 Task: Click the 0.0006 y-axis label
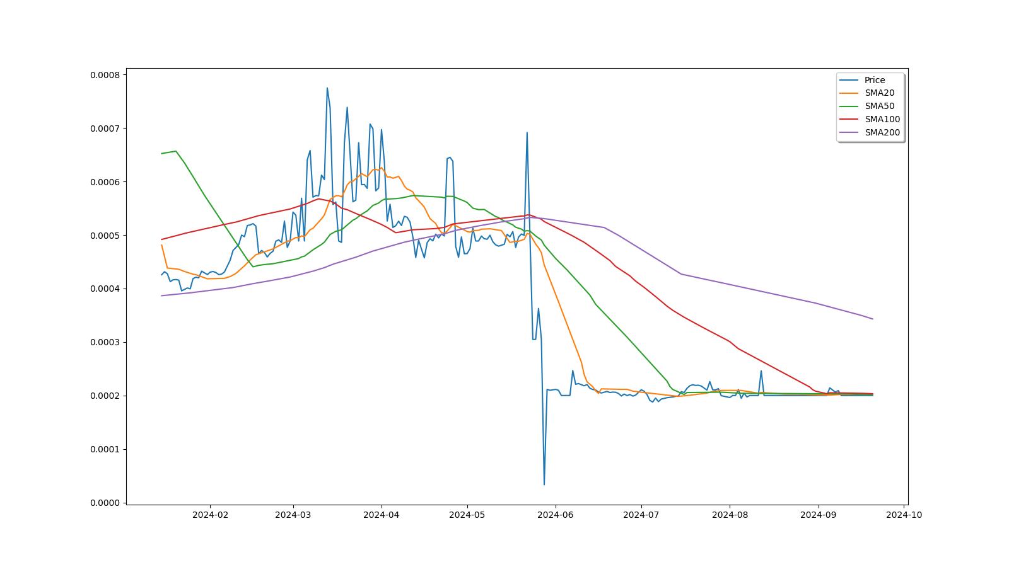(105, 182)
